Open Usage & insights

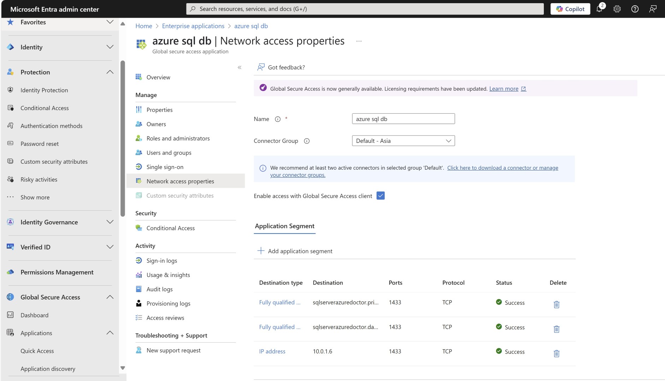168,275
